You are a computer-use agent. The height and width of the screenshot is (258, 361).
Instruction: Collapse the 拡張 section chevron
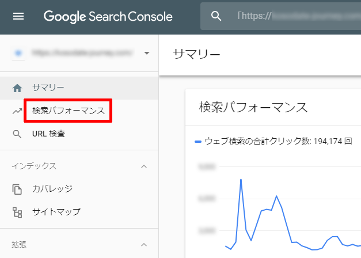click(x=144, y=245)
